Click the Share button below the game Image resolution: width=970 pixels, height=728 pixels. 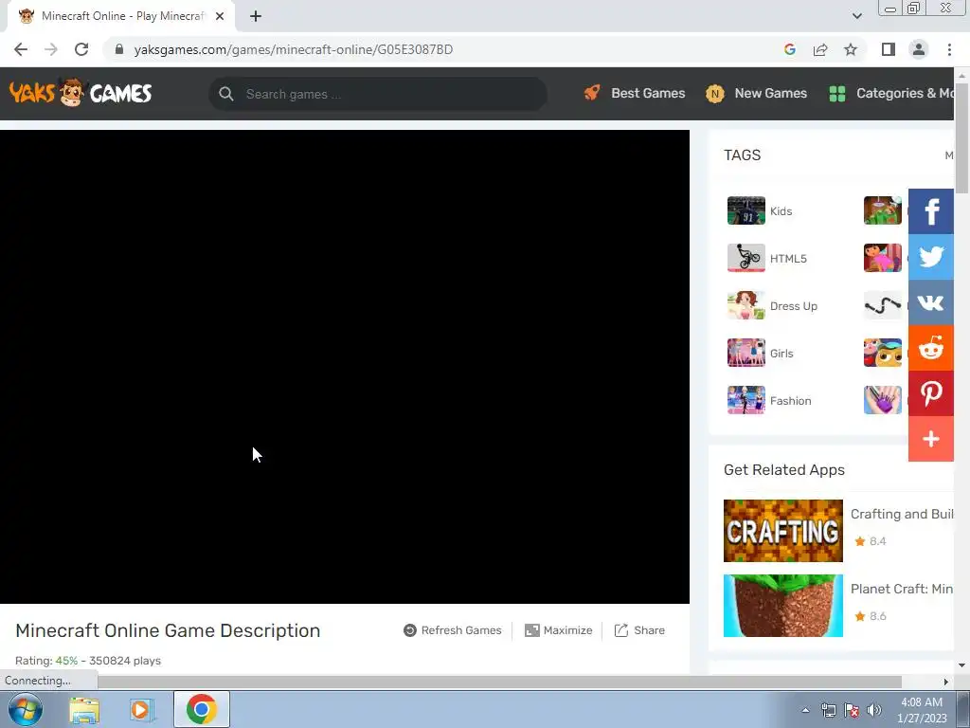click(639, 630)
